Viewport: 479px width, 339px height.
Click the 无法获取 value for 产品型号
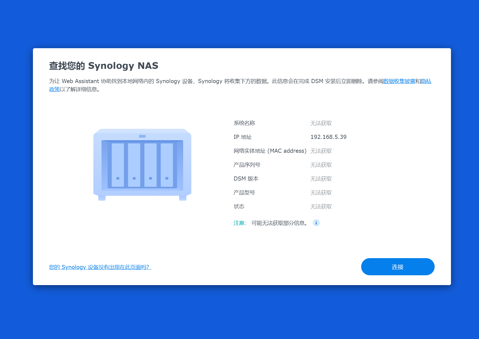point(321,193)
